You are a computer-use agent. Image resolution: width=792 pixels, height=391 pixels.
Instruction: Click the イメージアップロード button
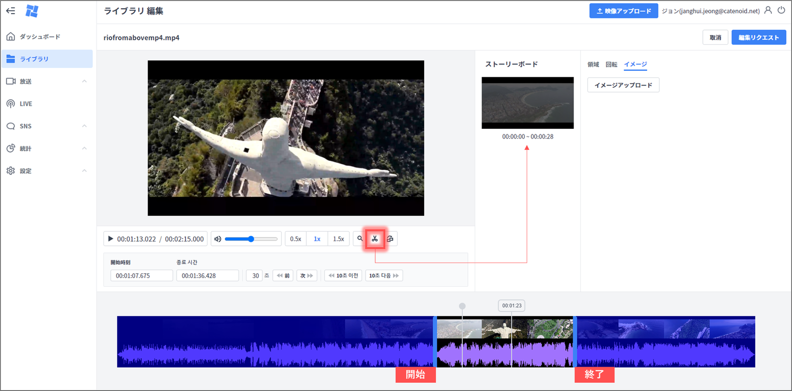click(x=623, y=85)
